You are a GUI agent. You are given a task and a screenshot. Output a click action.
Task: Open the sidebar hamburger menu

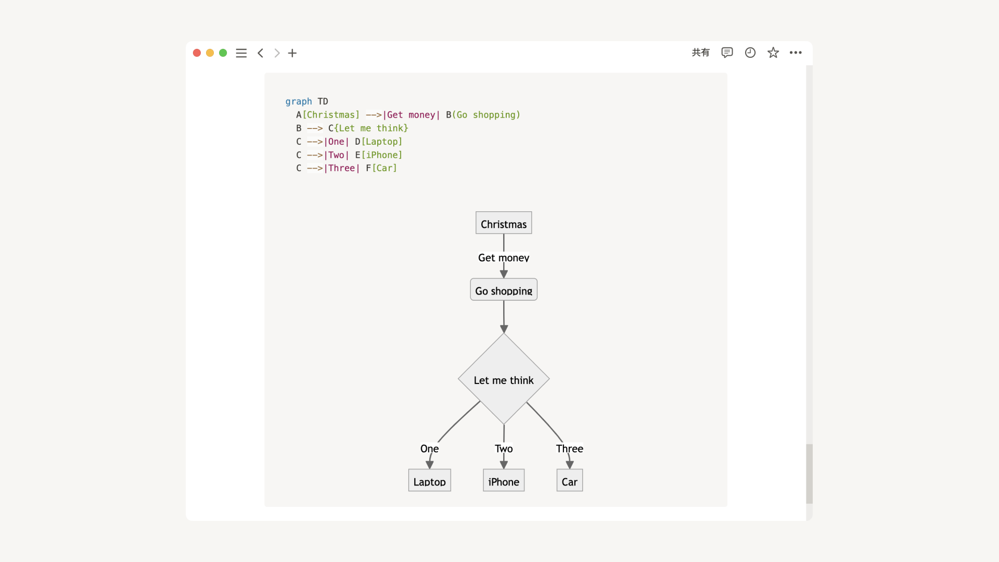[x=241, y=53]
